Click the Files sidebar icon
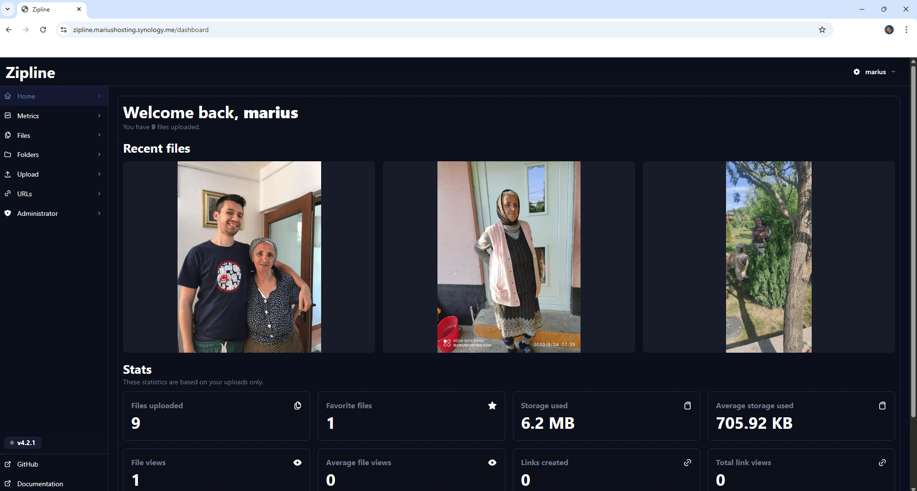The height and width of the screenshot is (491, 917). point(8,135)
